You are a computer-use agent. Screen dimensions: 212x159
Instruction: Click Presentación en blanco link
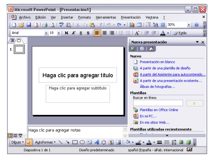click(157, 62)
